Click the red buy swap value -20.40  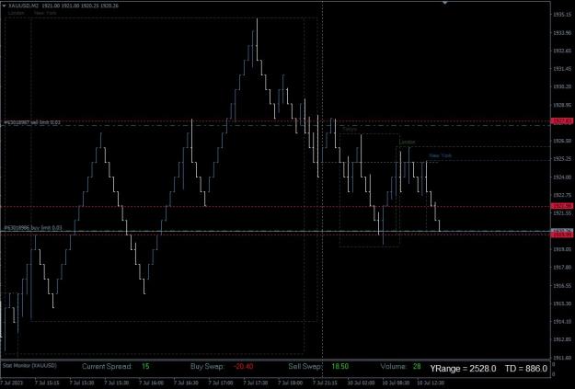coord(243,366)
